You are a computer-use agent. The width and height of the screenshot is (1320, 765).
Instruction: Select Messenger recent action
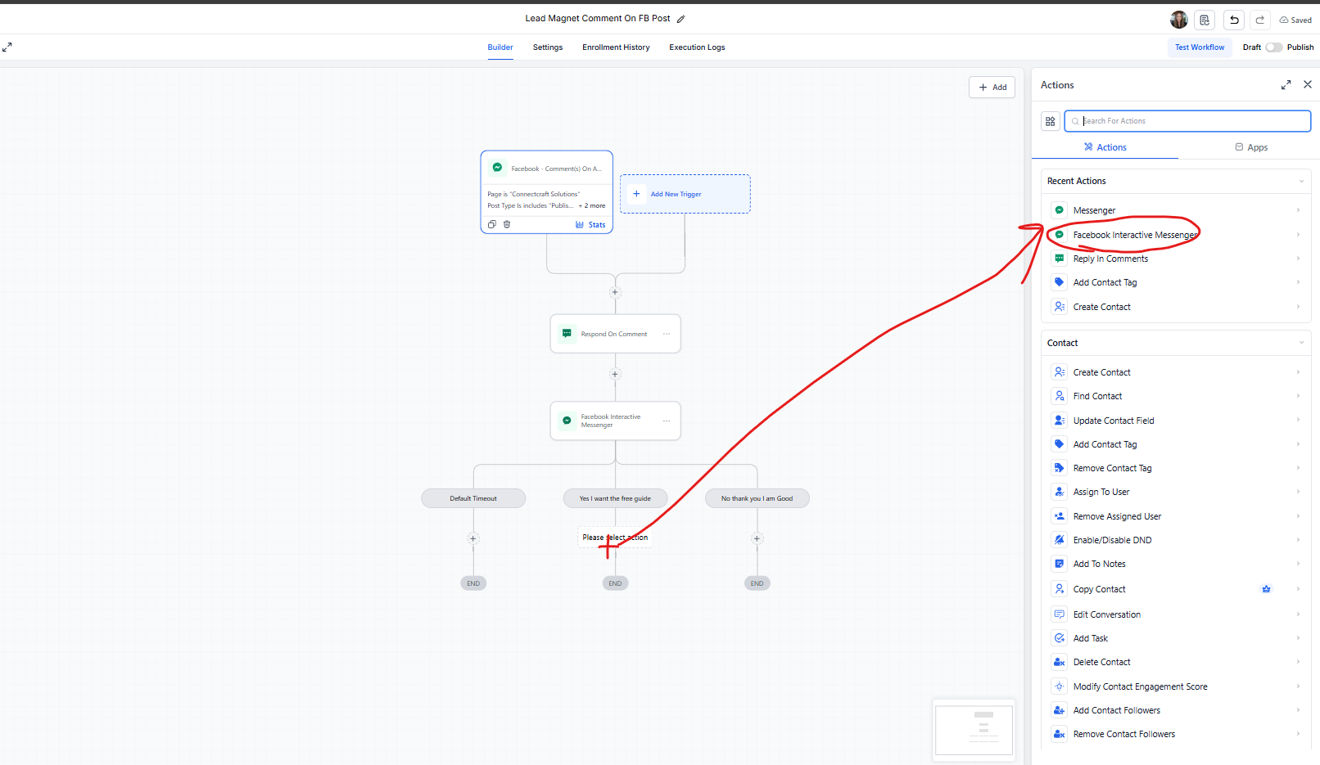pos(1176,210)
